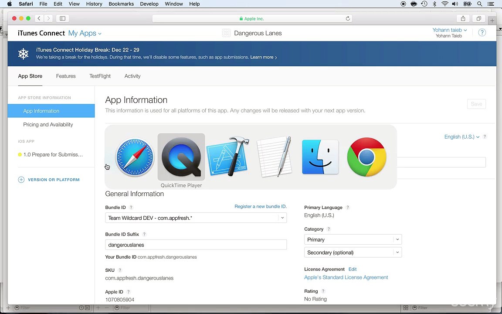This screenshot has height=314, width=502.
Task: Show all tabs overview button
Action: coord(478,18)
